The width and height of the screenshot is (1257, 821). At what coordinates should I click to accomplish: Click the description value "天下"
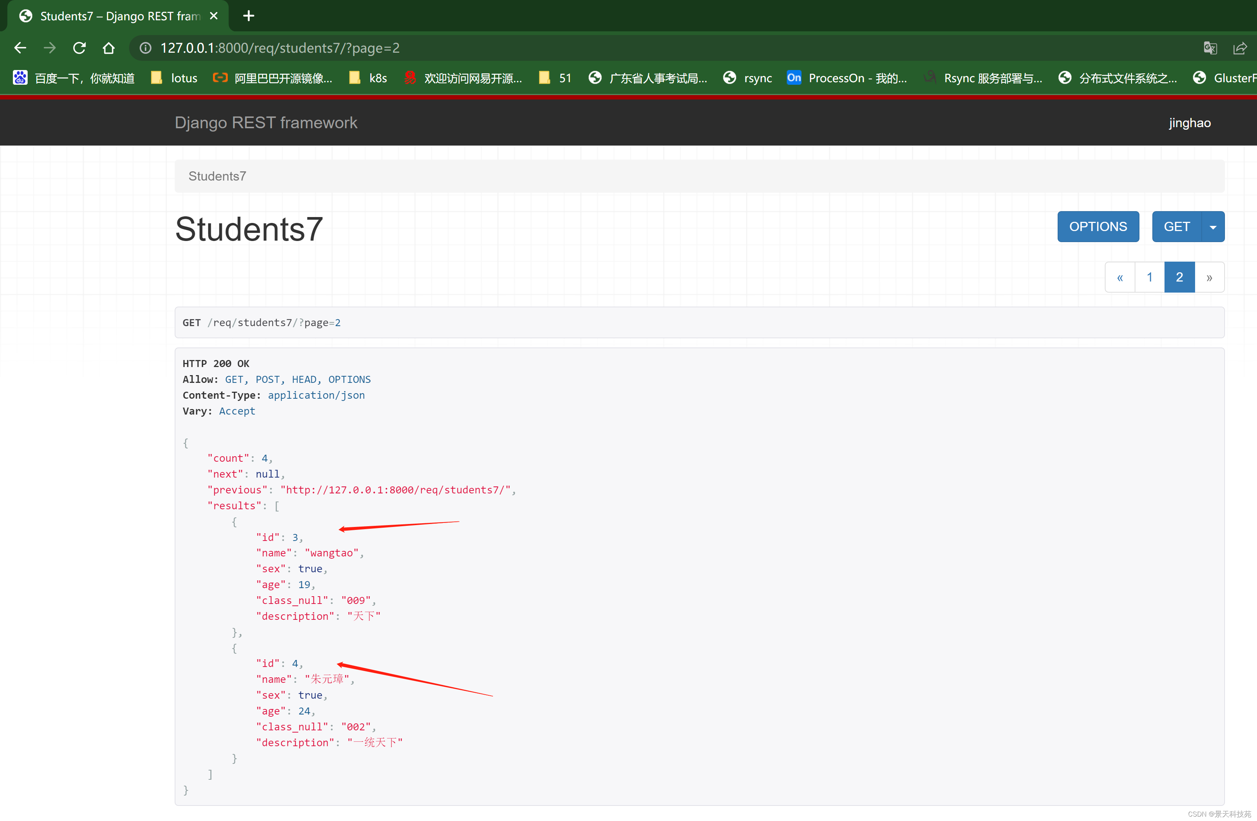coord(364,616)
